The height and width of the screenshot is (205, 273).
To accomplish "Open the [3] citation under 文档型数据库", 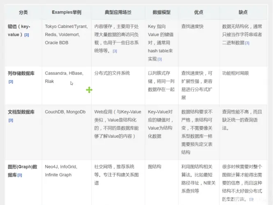I will pos(11,120).
